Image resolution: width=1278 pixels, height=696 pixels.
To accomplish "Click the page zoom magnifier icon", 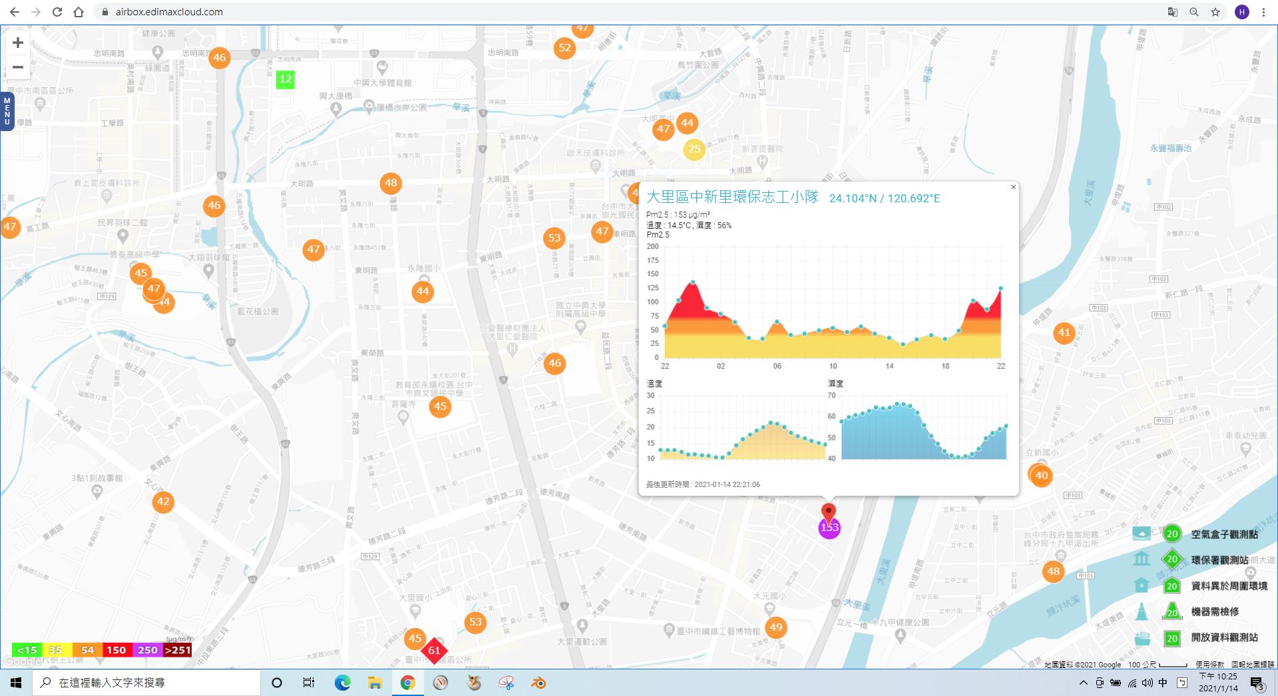I will 1194,12.
